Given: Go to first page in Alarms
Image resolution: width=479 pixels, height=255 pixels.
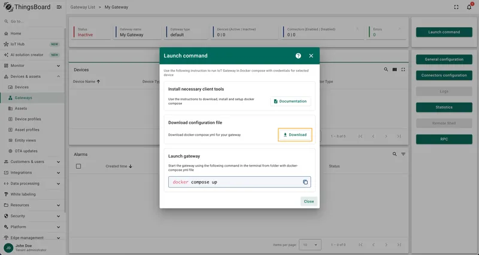Looking at the screenshot, I should (x=360, y=245).
